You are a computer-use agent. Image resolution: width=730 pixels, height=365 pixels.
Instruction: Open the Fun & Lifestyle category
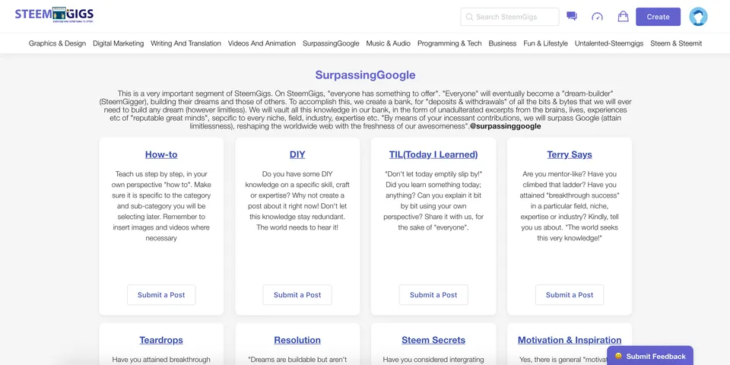546,43
